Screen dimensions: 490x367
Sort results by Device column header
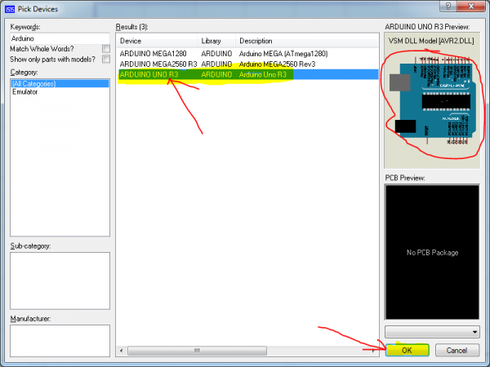pyautogui.click(x=157, y=41)
